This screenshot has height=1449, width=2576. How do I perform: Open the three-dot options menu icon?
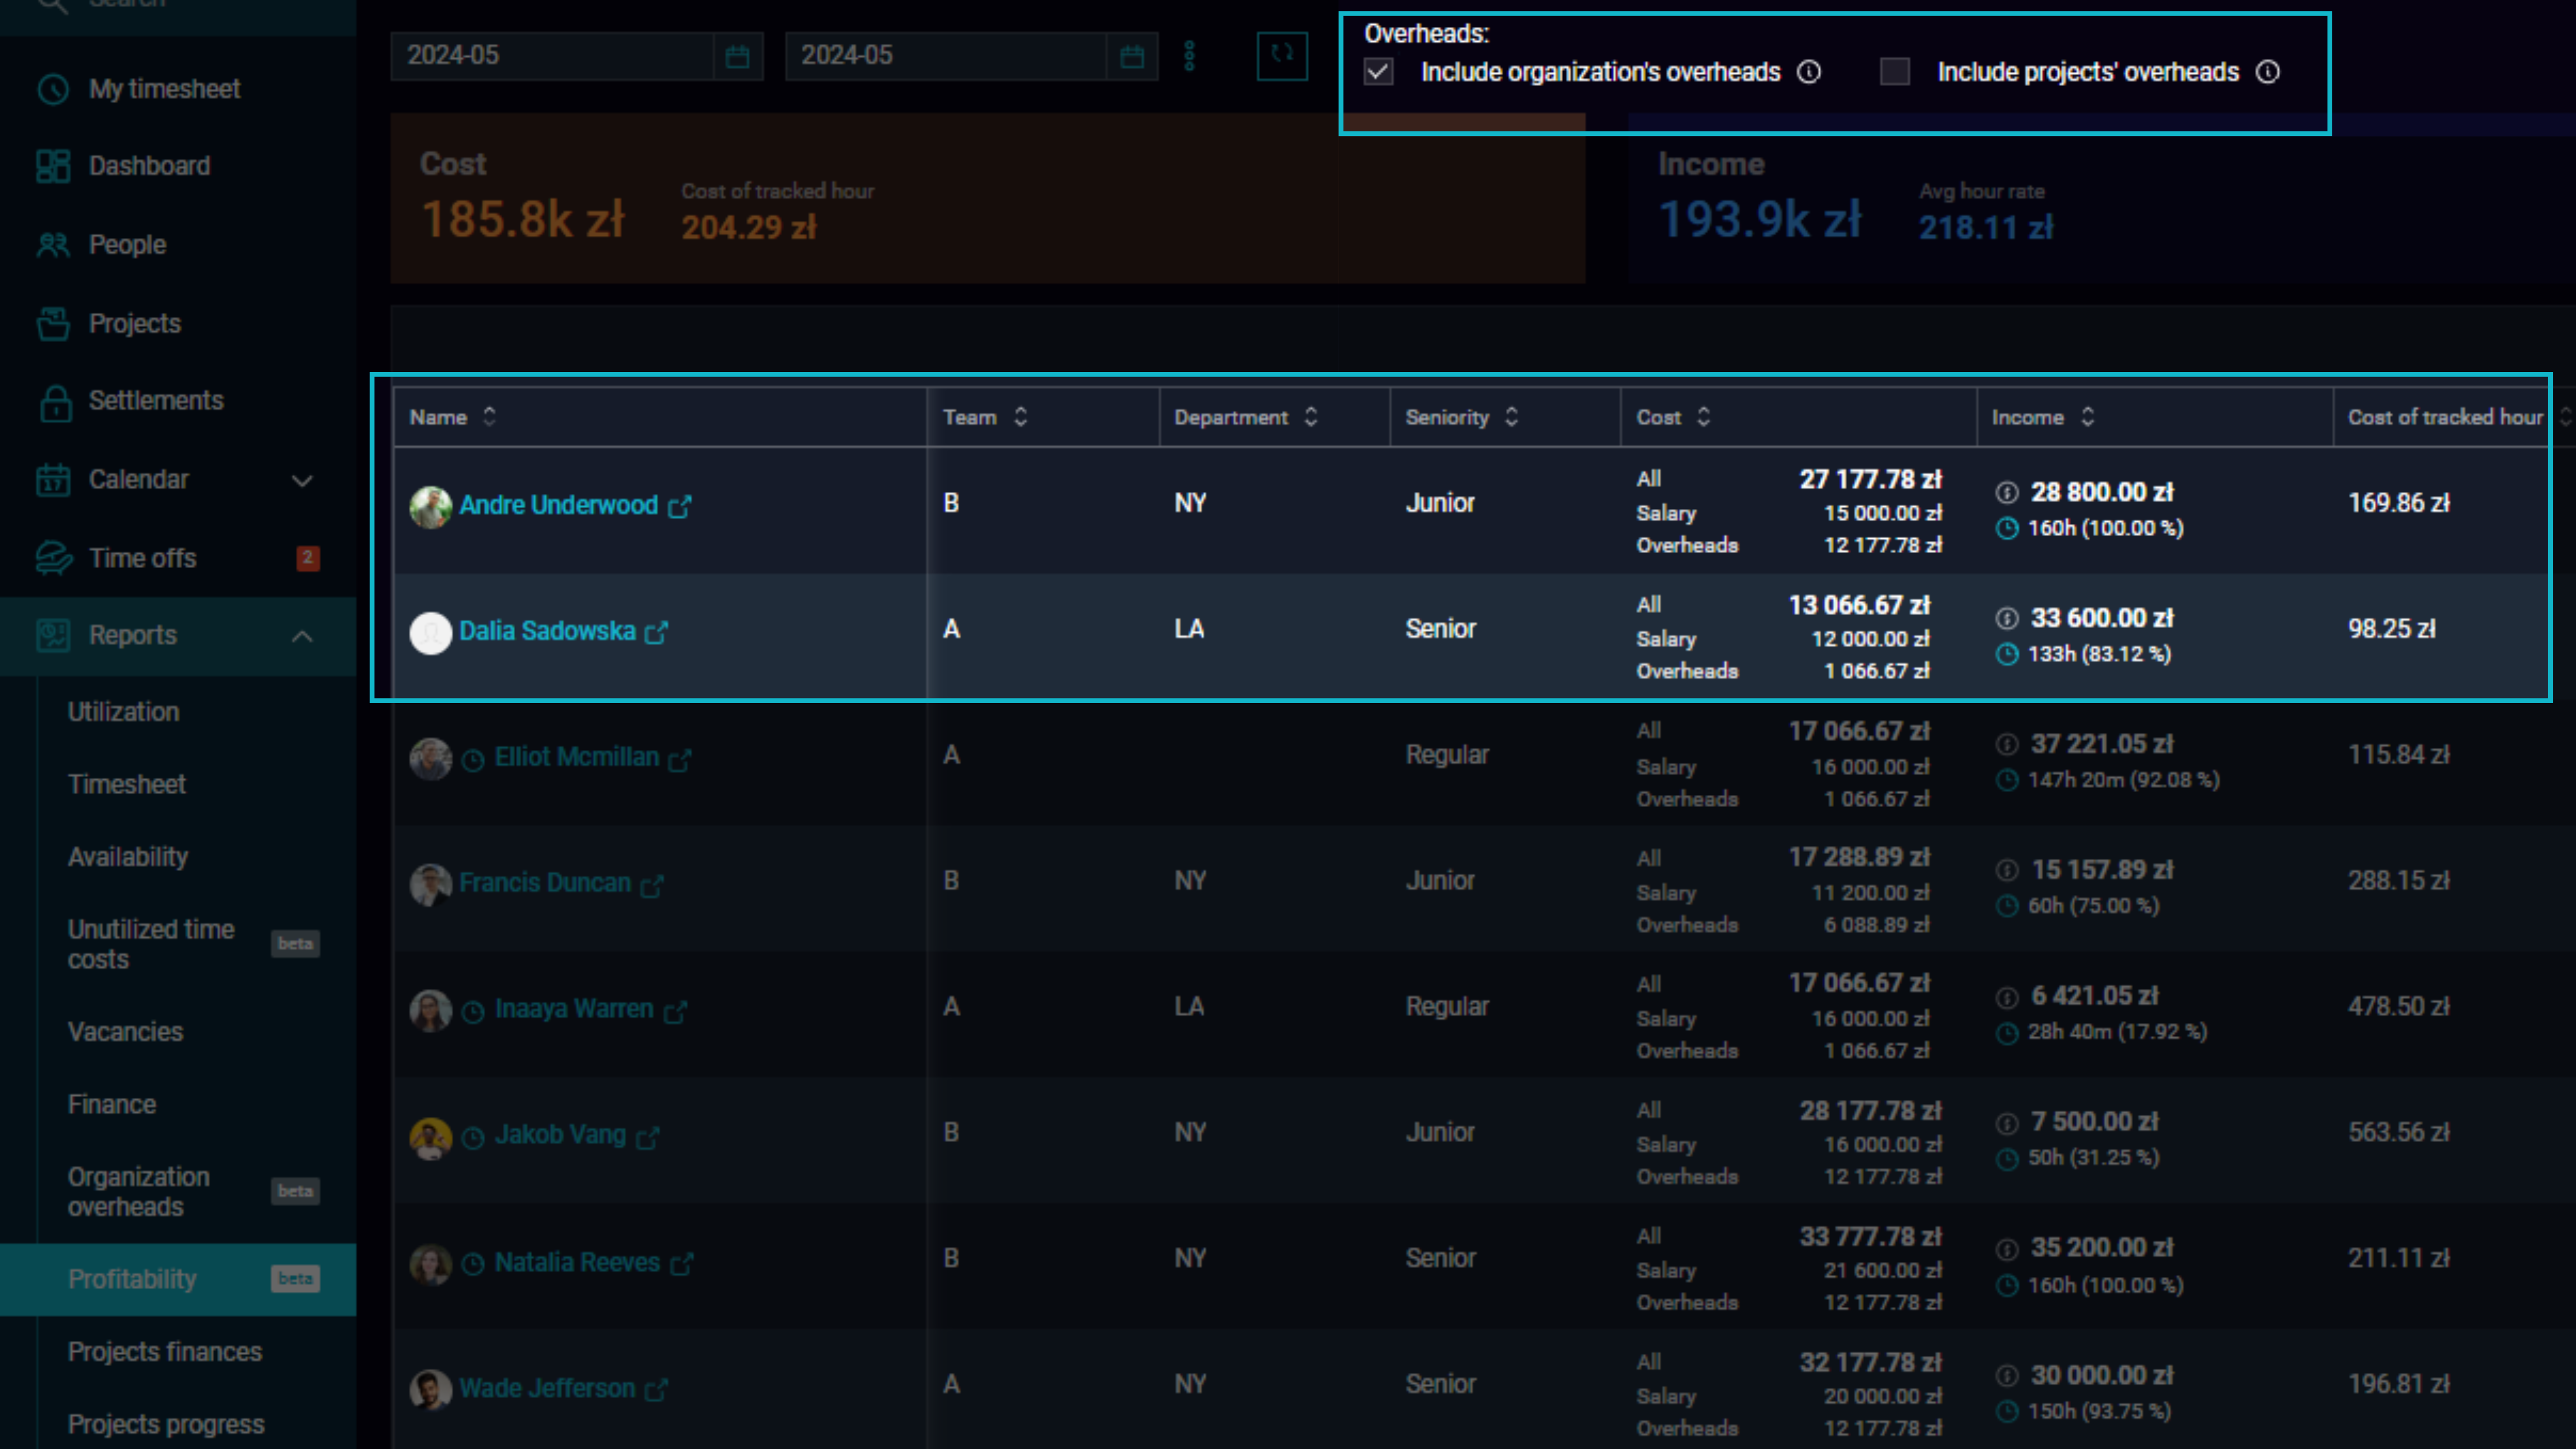point(1189,55)
